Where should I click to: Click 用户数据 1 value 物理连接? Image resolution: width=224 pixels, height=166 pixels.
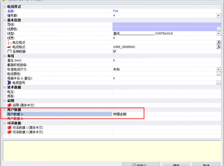point(120,114)
